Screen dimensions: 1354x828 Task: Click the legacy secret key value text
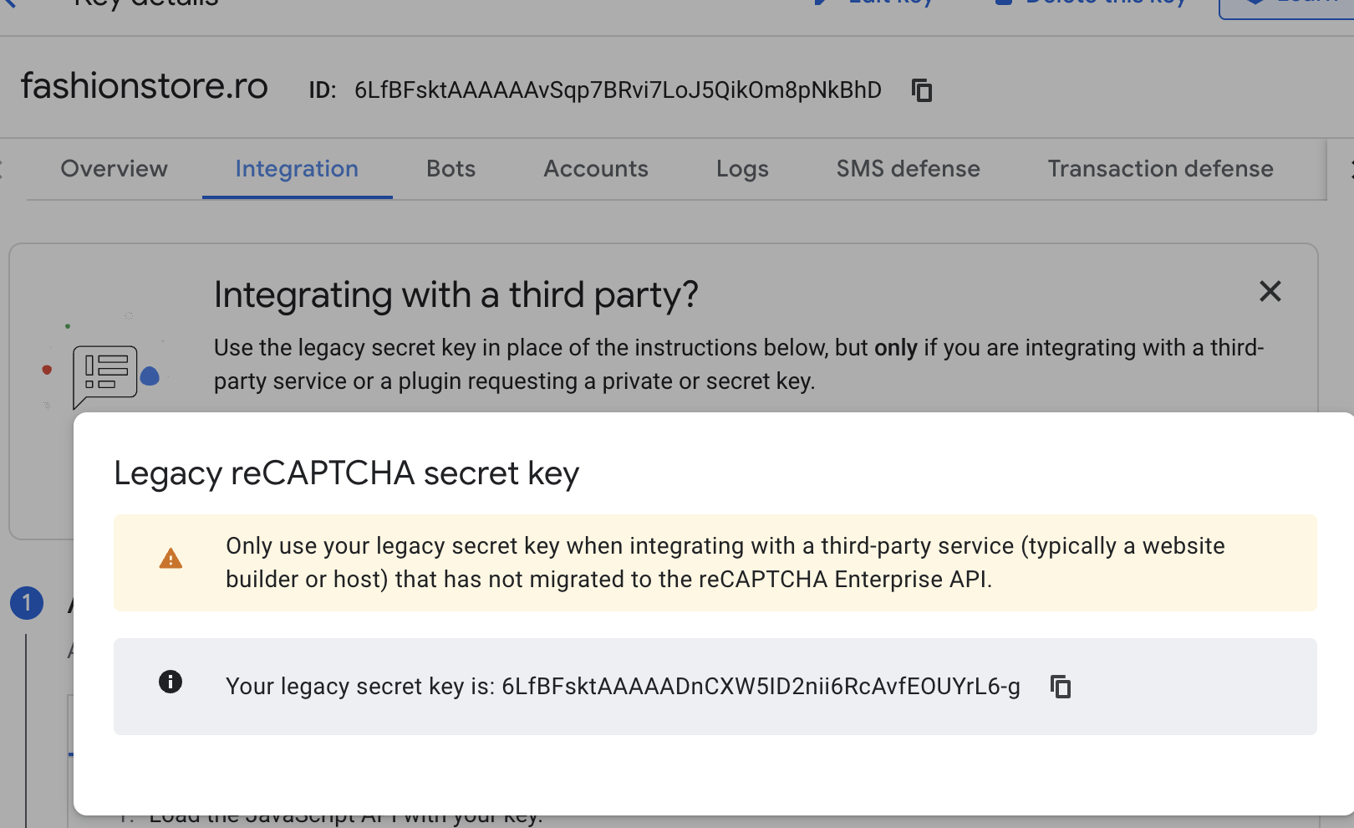761,687
